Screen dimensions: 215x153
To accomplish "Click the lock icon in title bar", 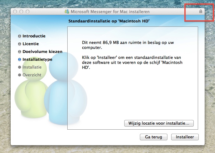I will coord(201,12).
